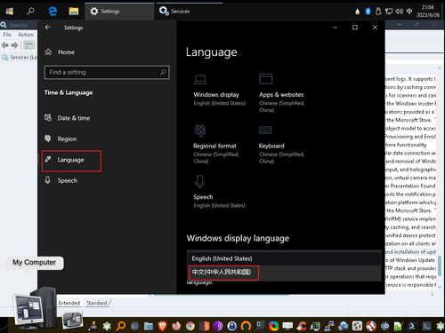Go back using the Settings back arrow
Screen dimensions: 445x333
coord(48,28)
